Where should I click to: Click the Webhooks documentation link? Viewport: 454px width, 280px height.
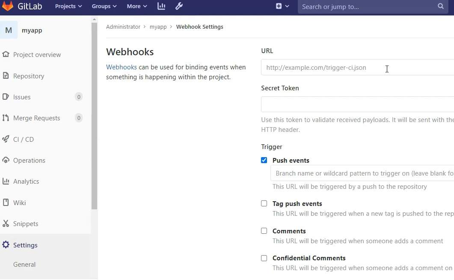[x=122, y=67]
